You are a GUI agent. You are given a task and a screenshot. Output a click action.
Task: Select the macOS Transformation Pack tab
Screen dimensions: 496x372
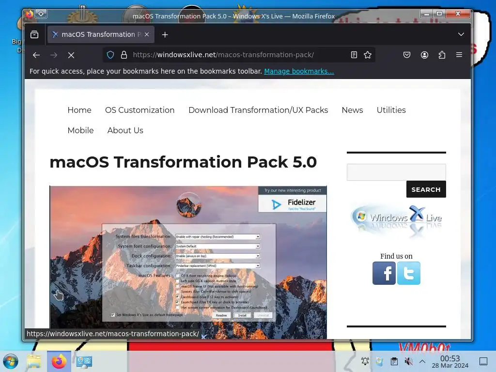(101, 34)
